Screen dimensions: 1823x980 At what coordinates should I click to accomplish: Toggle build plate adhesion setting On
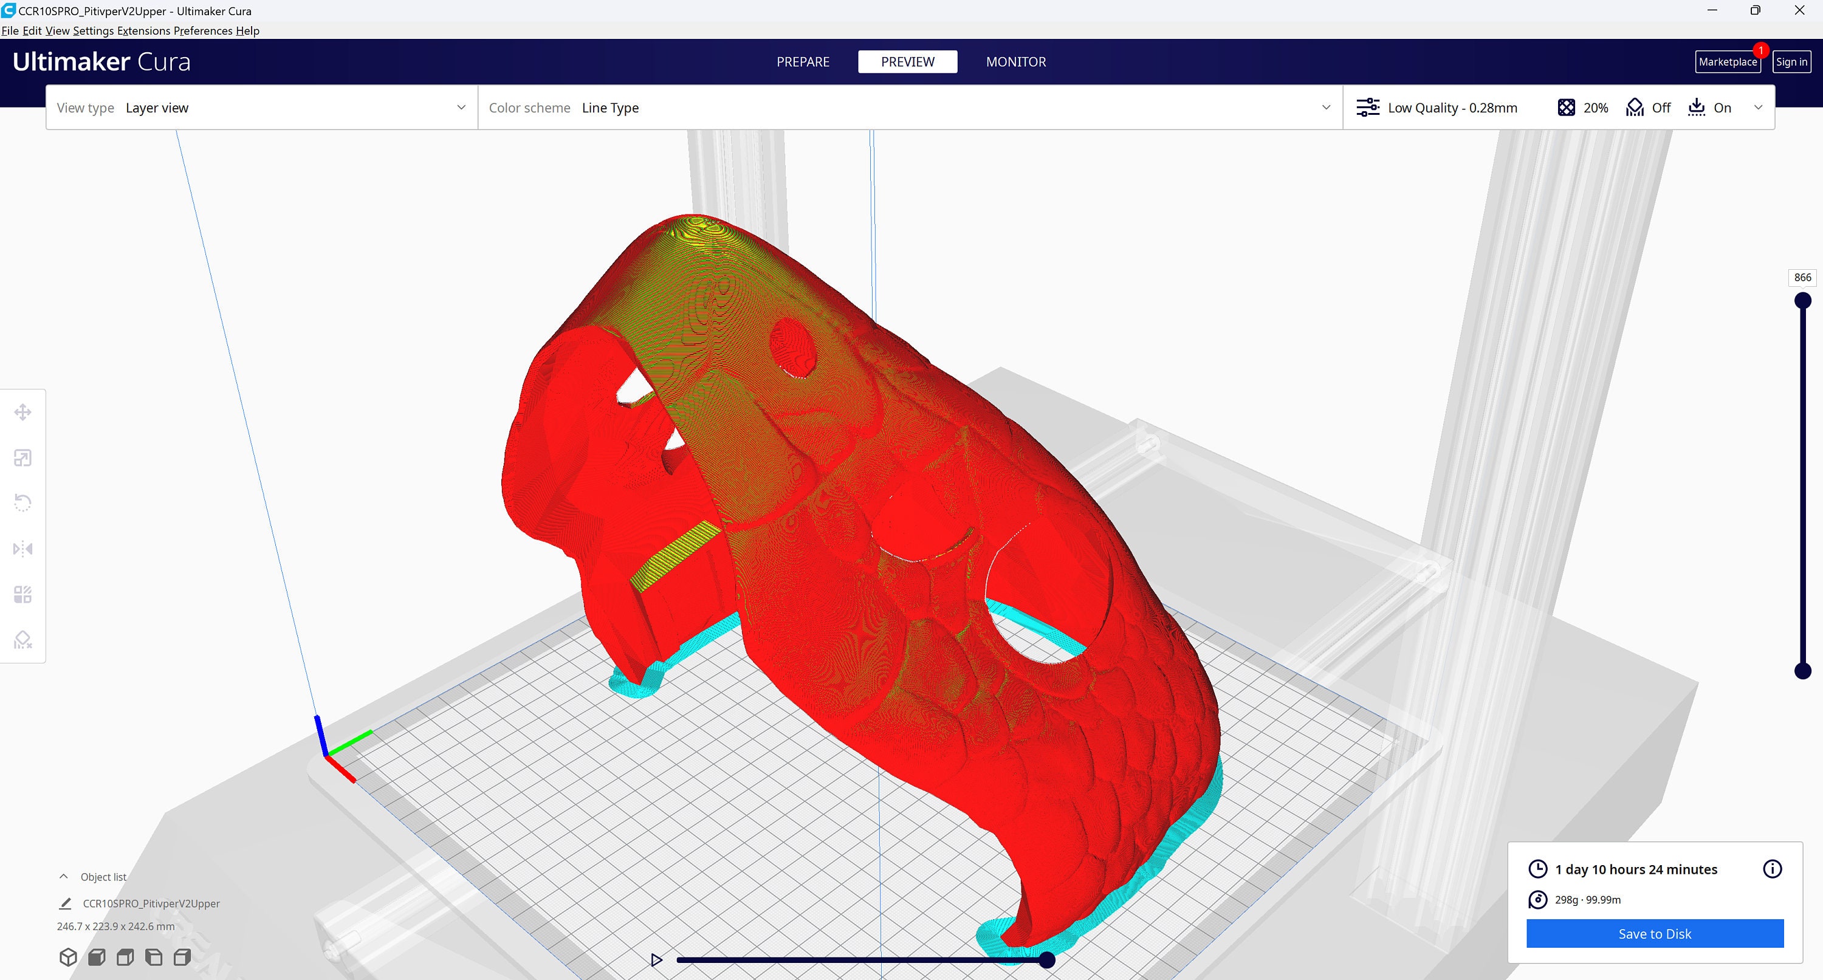tap(1711, 107)
